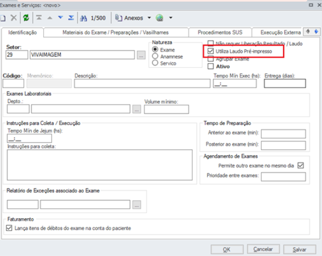Open Relatório de Exceções lookup ellipsis button

pos(136,204)
